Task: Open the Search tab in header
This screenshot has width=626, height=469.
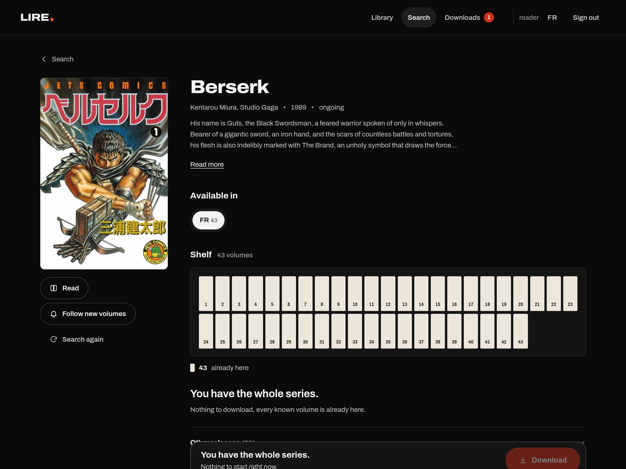Action: (419, 17)
